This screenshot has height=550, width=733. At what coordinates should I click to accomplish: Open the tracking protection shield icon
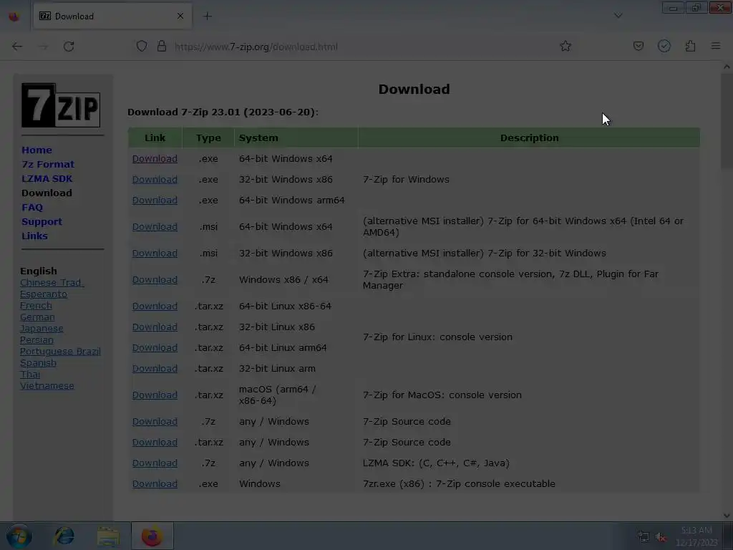pyautogui.click(x=142, y=46)
